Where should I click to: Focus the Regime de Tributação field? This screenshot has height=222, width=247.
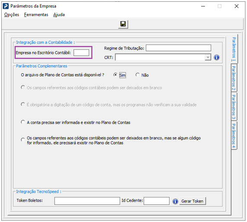click(178, 48)
